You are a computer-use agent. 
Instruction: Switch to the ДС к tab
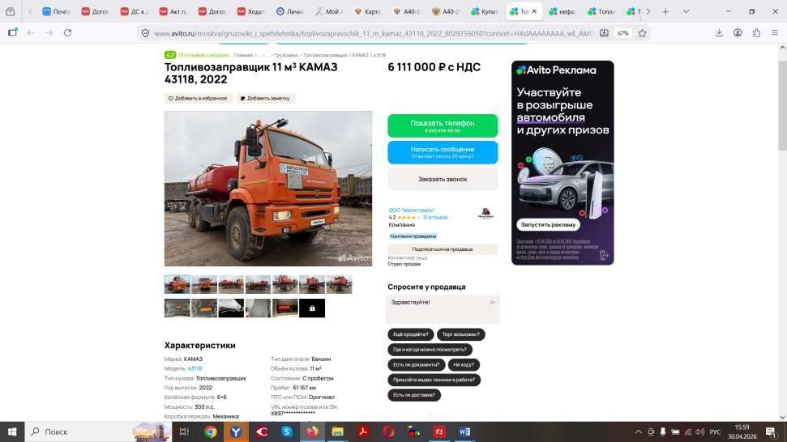click(x=135, y=11)
